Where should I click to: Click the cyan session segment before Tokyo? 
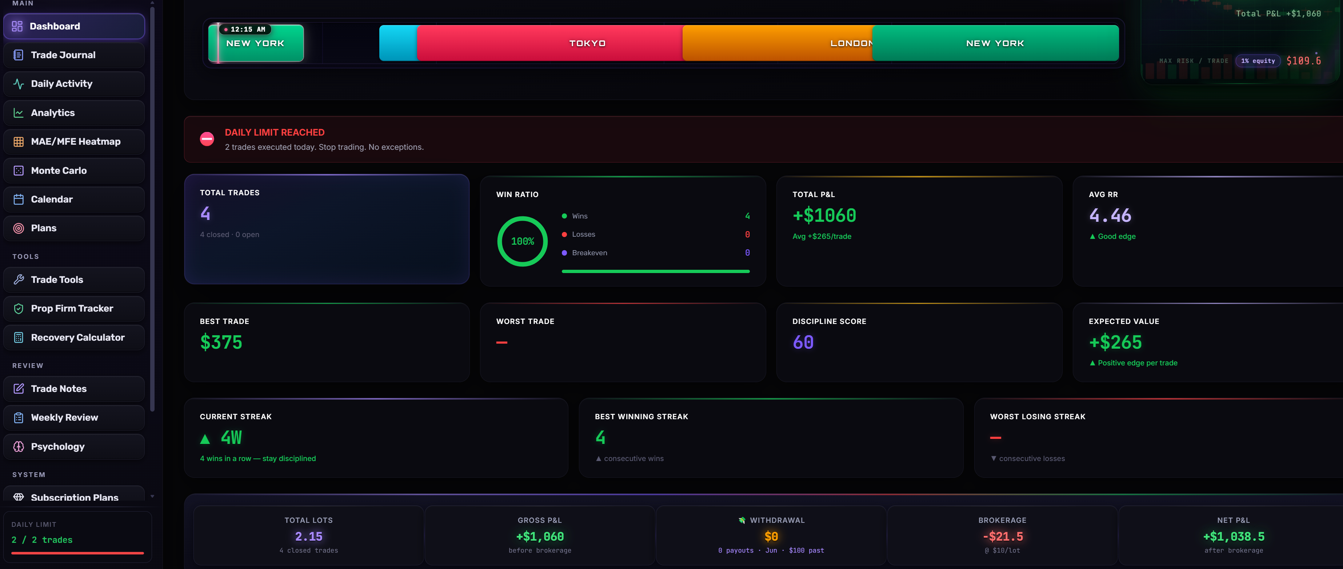398,43
